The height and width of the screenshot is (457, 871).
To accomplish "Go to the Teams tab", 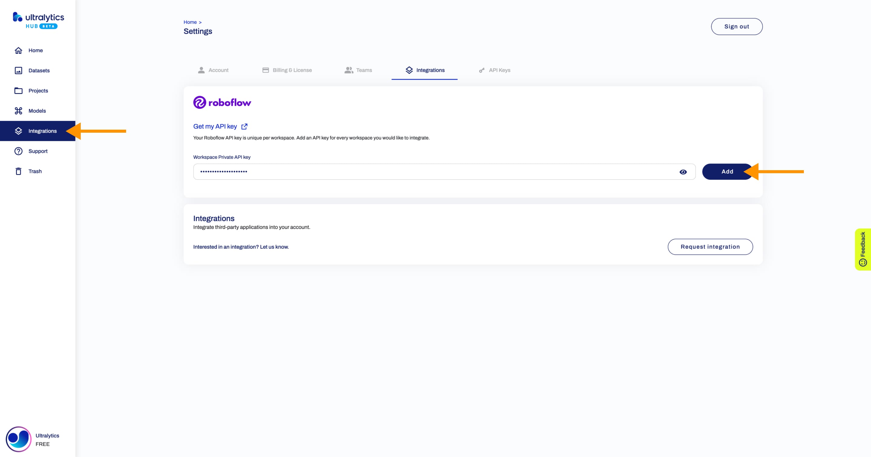I will coord(358,70).
